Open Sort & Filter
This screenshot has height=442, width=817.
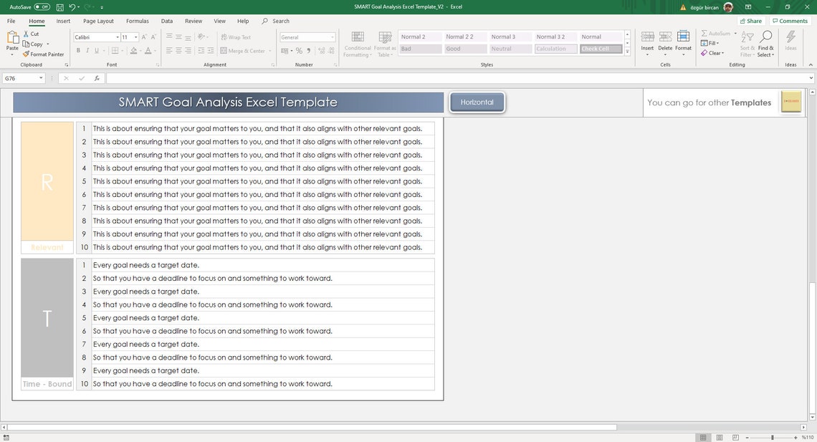[747, 43]
